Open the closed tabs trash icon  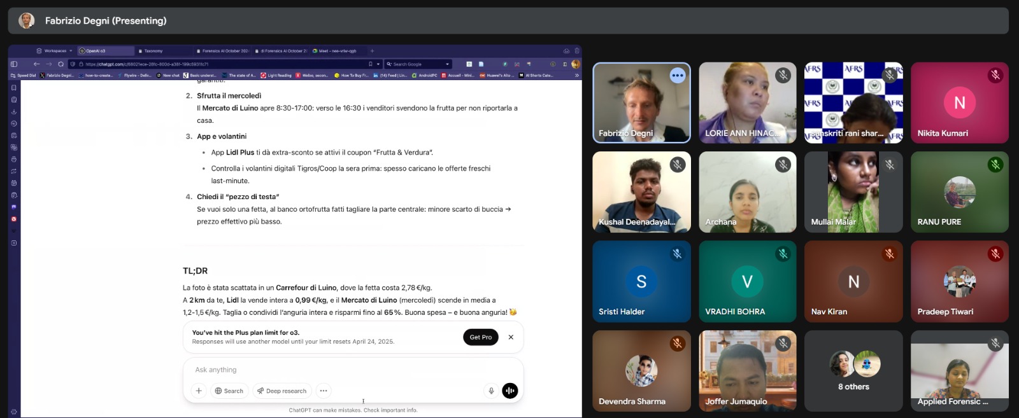pyautogui.click(x=577, y=51)
